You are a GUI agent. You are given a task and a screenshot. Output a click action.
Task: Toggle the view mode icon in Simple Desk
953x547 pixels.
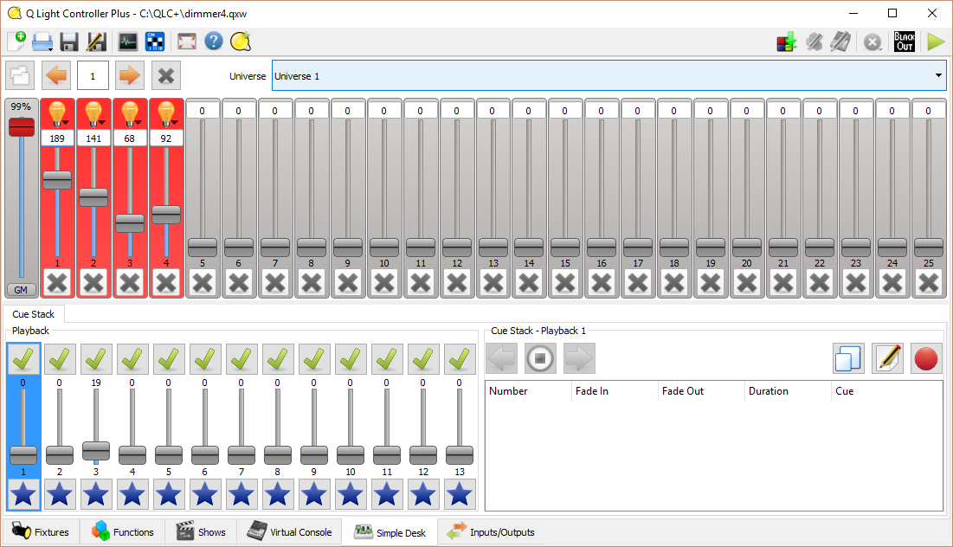coord(20,75)
